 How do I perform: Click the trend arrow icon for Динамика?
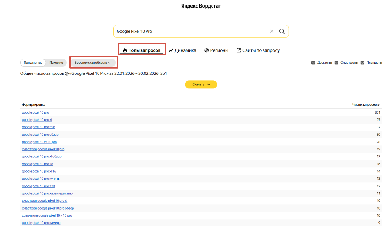tap(171, 50)
